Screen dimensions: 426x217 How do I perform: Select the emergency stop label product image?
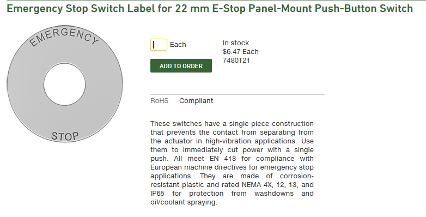[x=65, y=84]
